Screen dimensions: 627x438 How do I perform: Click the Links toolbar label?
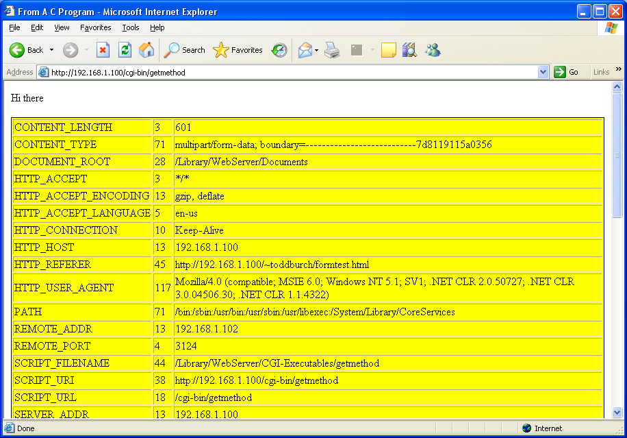[601, 72]
